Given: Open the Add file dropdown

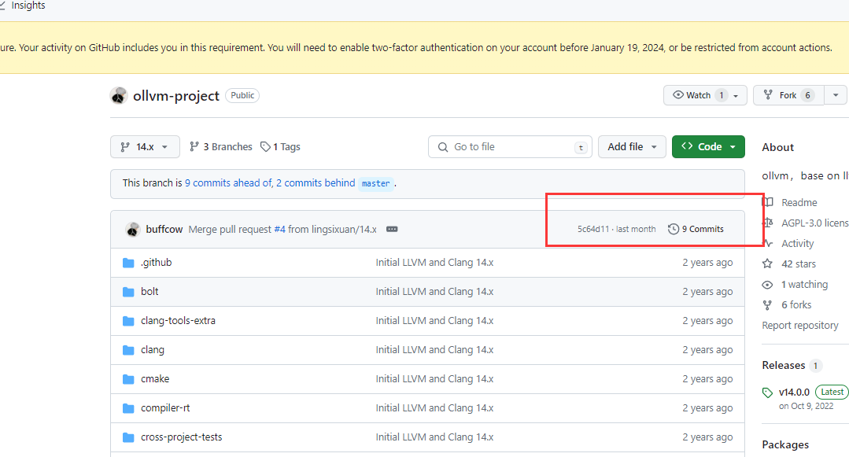Looking at the screenshot, I should tap(632, 147).
